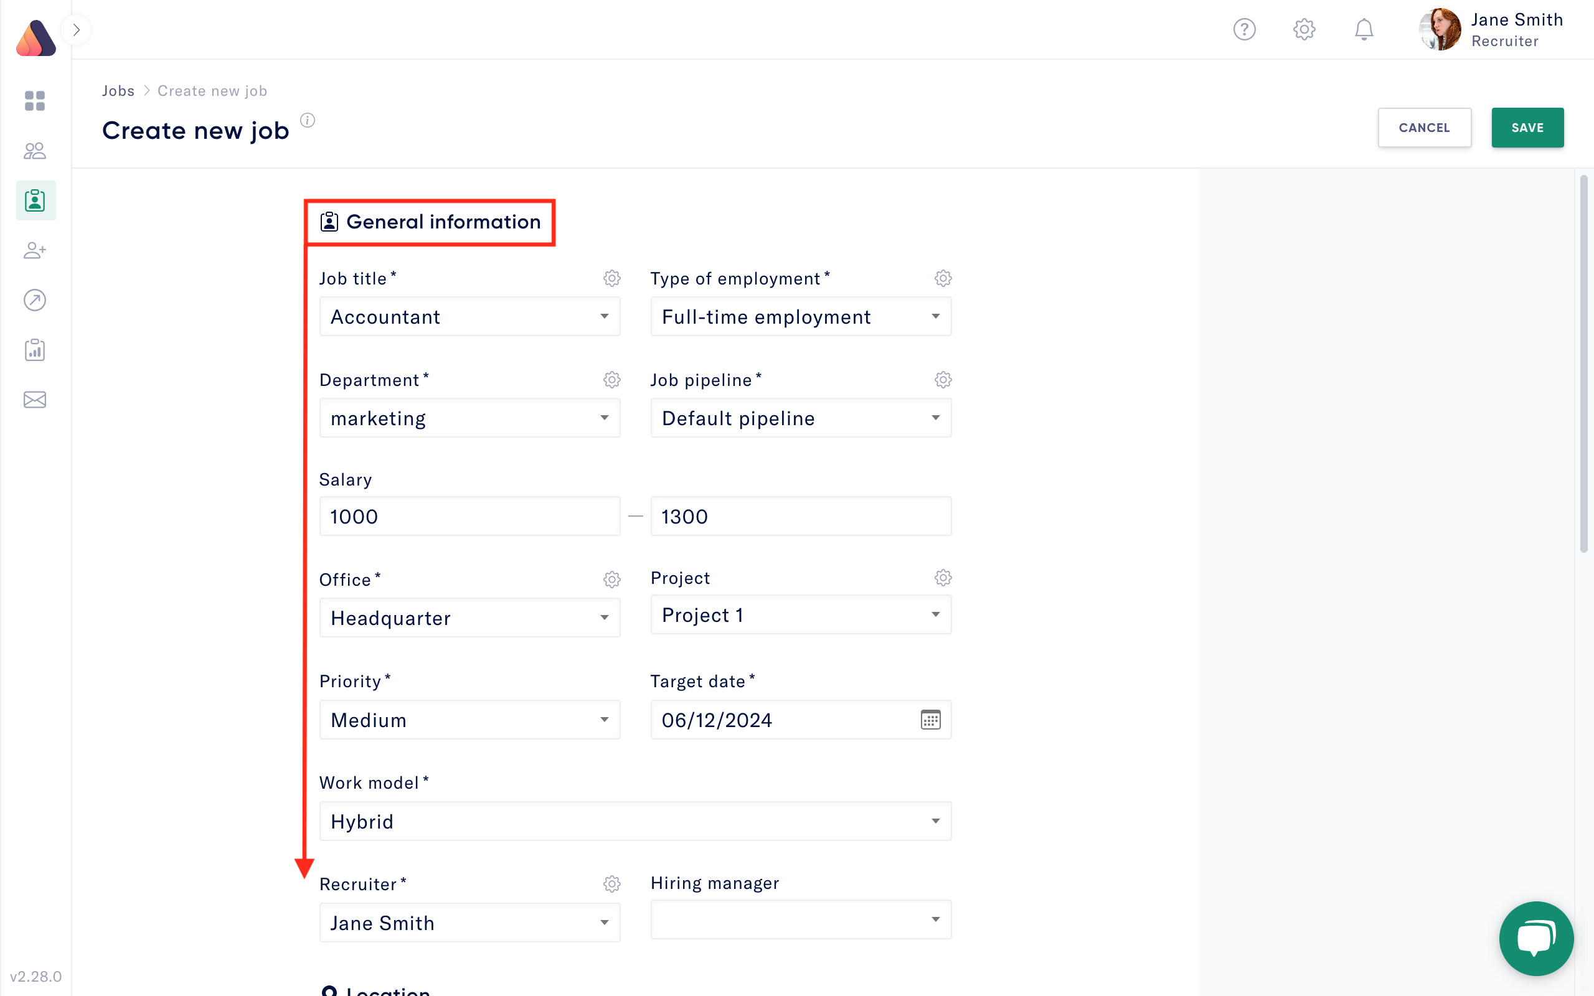Click the salary minimum input field
The height and width of the screenshot is (996, 1594).
click(469, 517)
